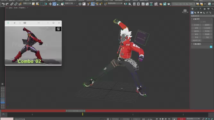Click the ViewCube in the viewport
The image size is (214, 120).
[x=185, y=12]
